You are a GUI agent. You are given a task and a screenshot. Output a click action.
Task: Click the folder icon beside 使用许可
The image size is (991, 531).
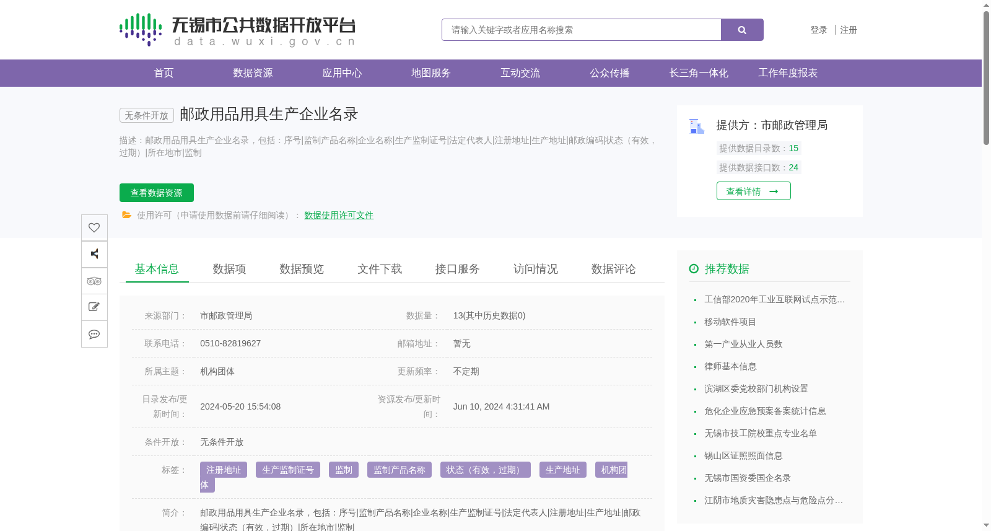[x=126, y=215]
